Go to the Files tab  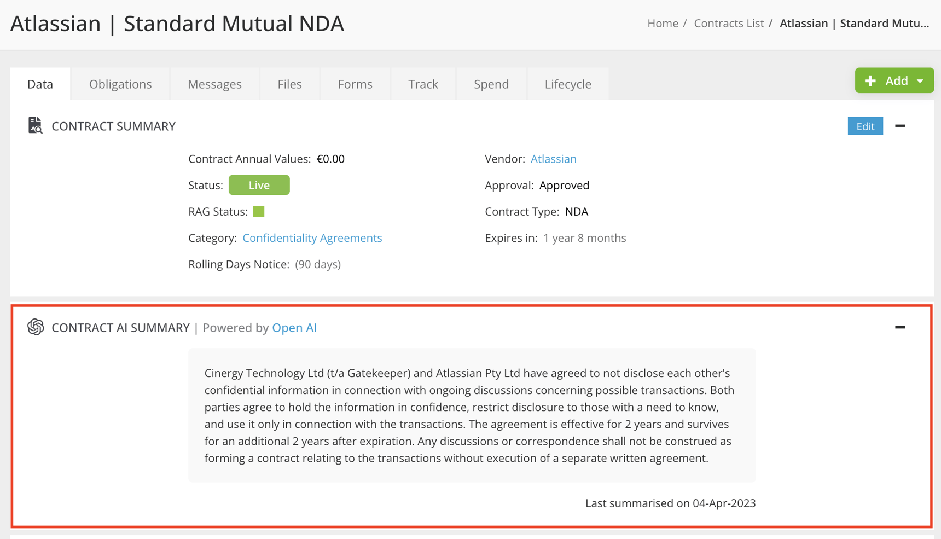coord(289,84)
